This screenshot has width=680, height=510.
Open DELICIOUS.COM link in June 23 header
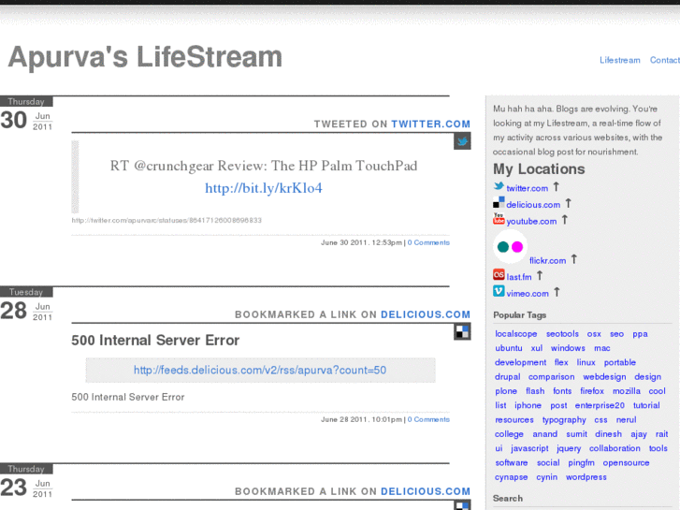coord(426,492)
